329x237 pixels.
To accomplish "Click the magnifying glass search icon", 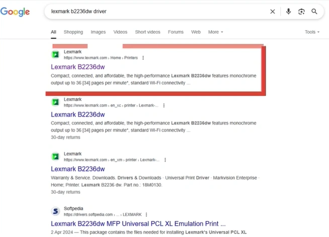I will pos(314,12).
